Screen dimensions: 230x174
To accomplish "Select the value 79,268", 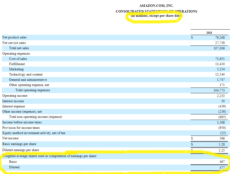I will click(x=220, y=37).
